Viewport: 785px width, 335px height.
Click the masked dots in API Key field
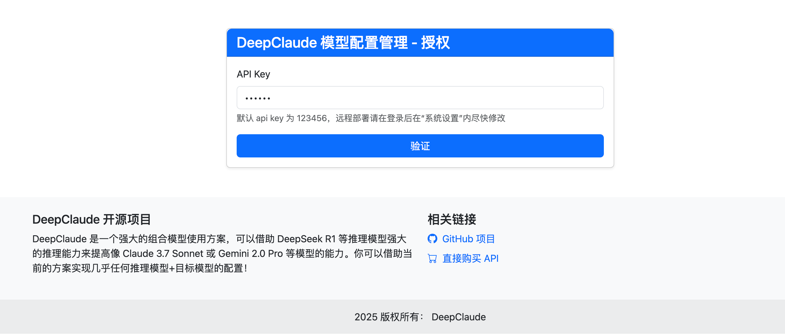[258, 98]
